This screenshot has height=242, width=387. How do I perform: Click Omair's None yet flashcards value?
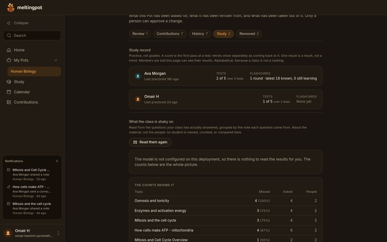pos(304,101)
